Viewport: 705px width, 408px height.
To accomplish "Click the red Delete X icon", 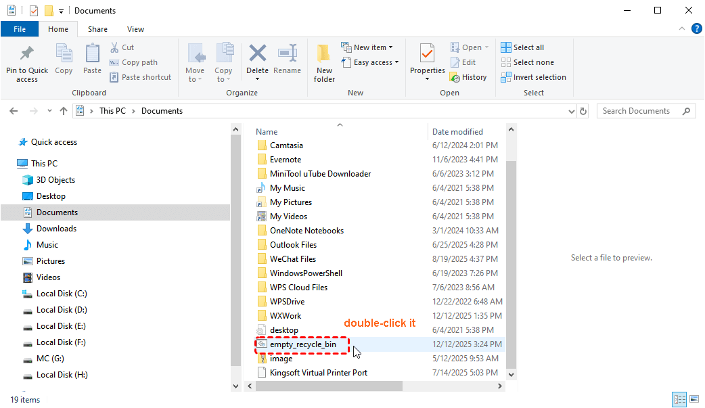I will tap(257, 54).
